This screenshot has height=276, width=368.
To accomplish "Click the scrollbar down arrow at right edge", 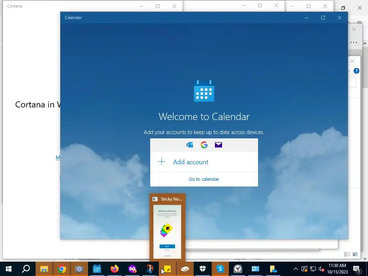I will pos(365,259).
